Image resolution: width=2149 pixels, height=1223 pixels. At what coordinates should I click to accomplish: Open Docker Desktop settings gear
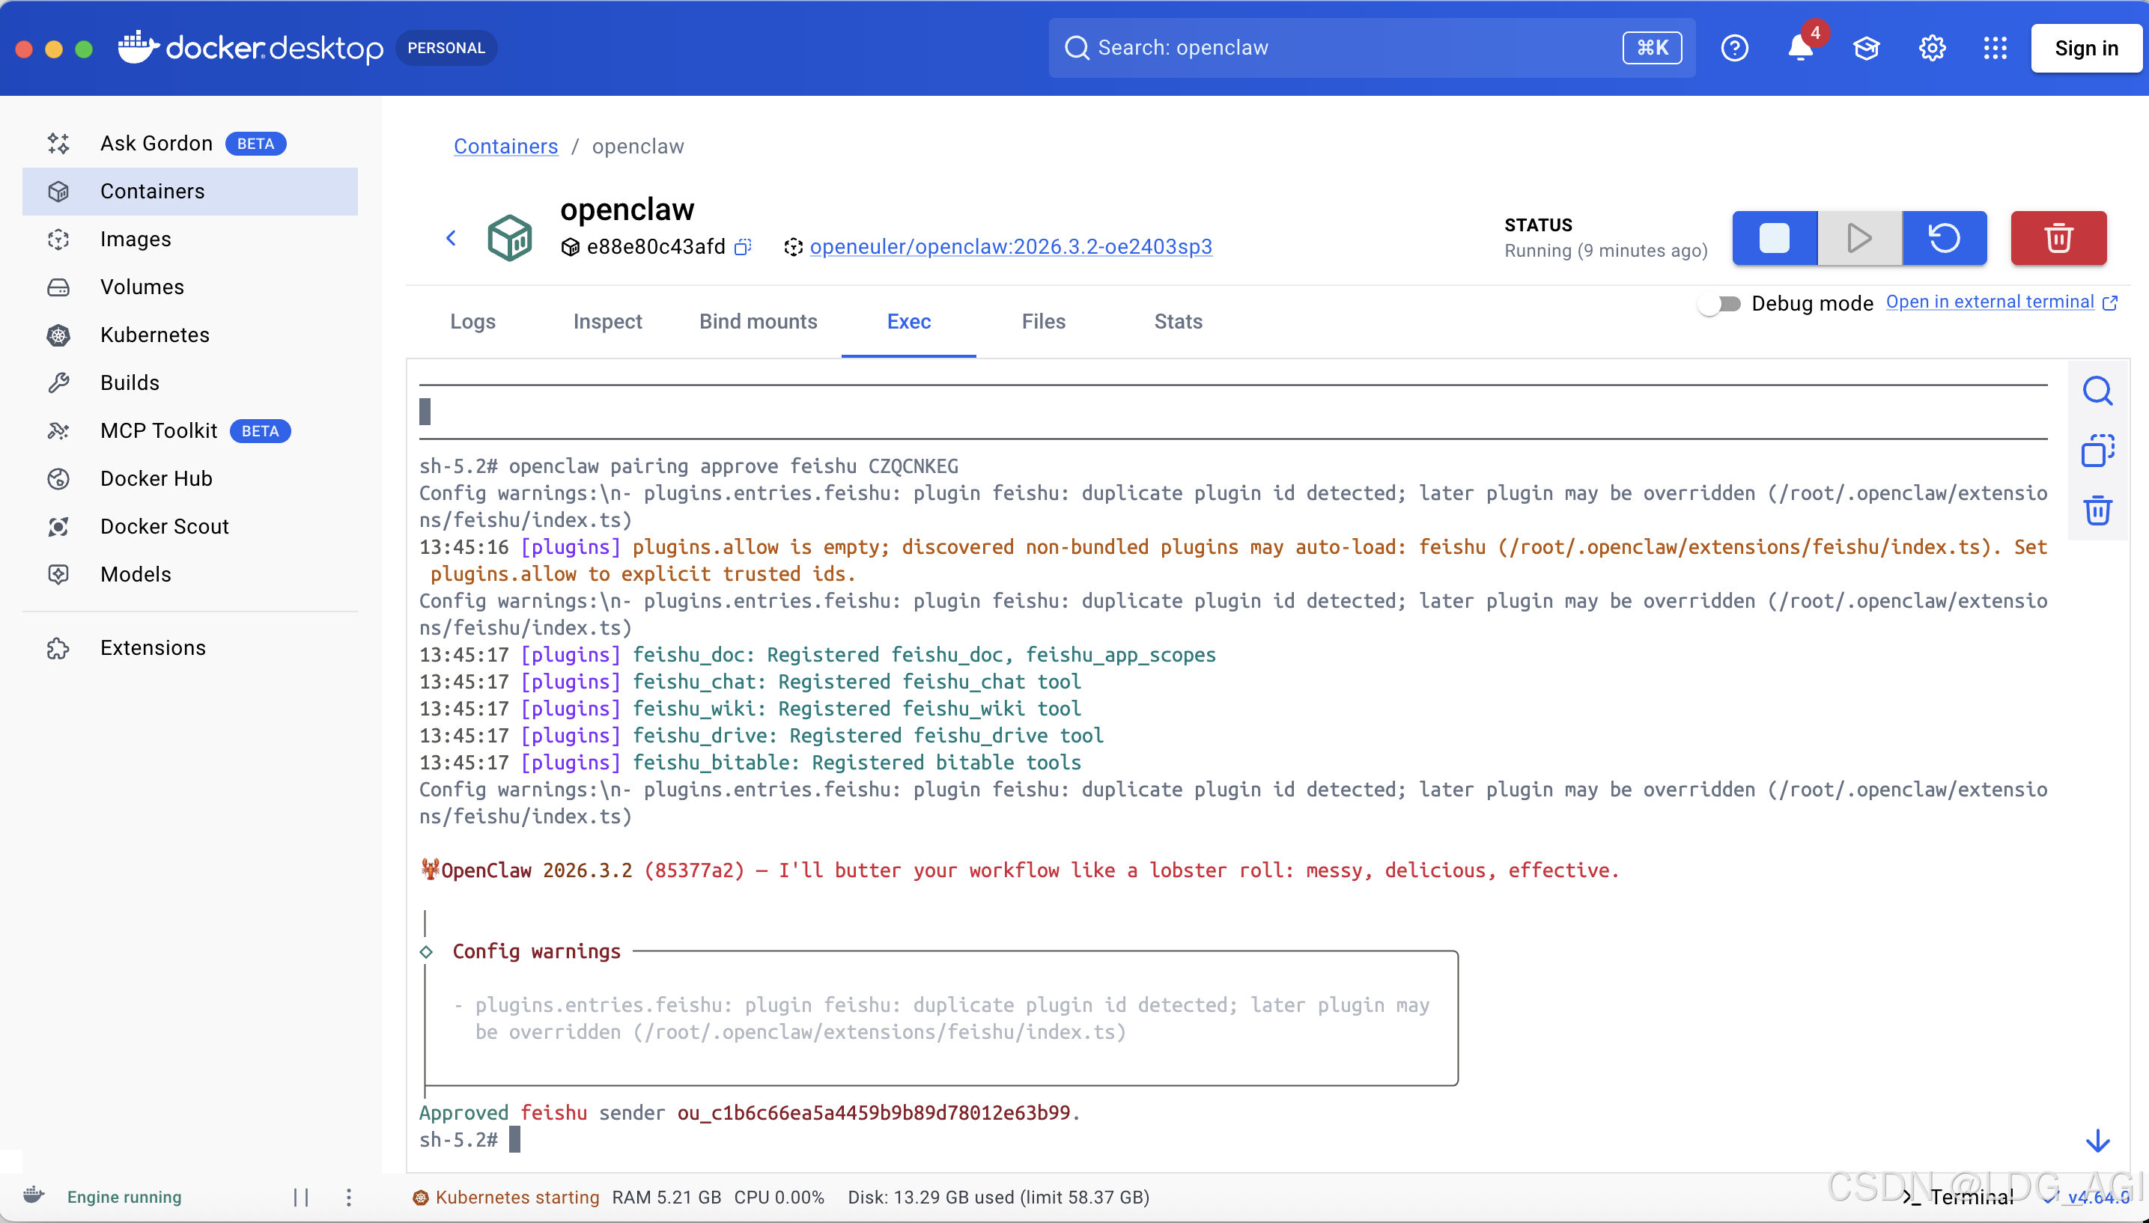(1931, 49)
